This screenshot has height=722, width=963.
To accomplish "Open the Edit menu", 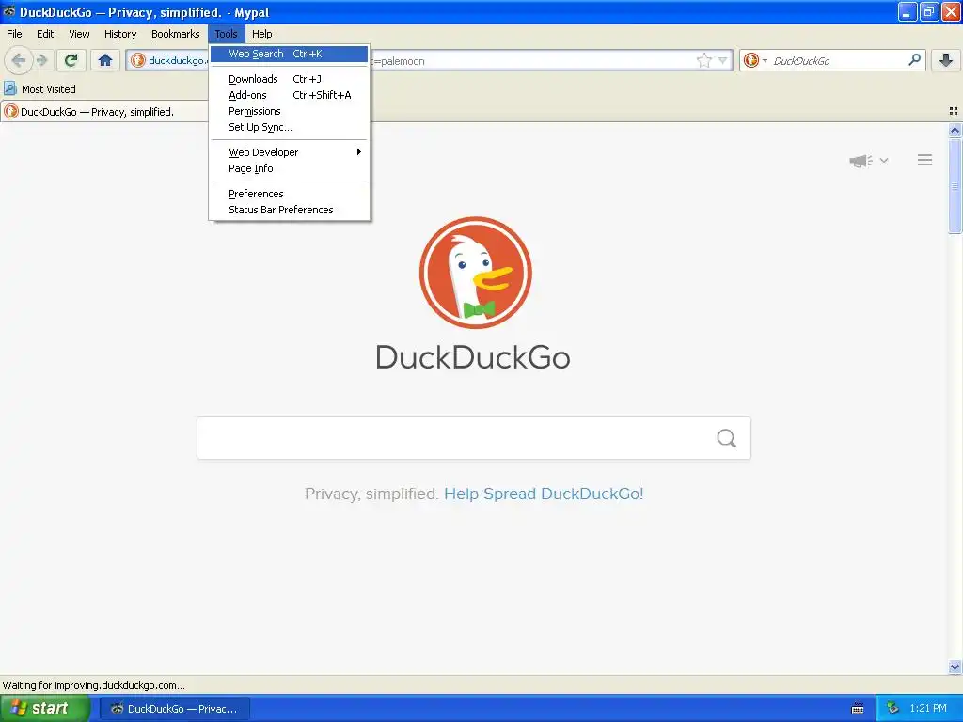I will [x=45, y=34].
